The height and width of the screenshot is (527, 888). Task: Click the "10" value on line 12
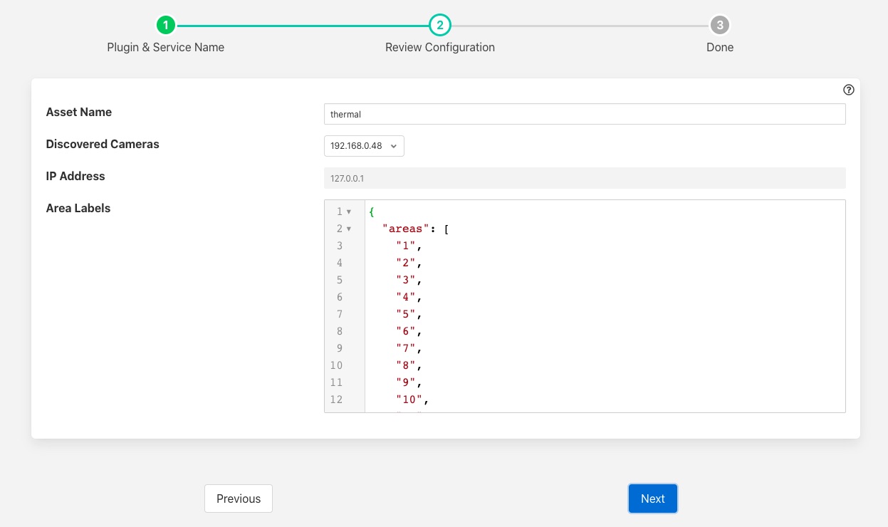(x=409, y=400)
